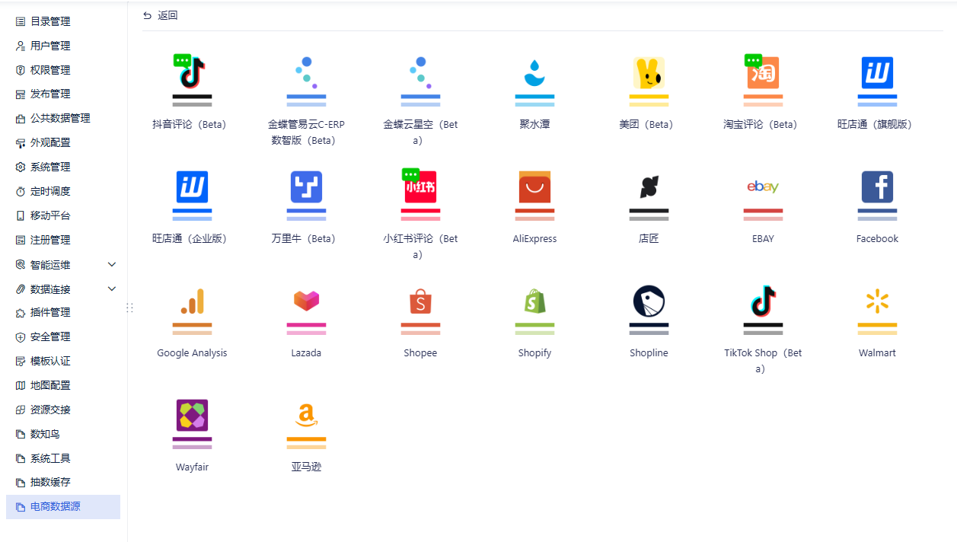Open 安全管理 sidebar item
This screenshot has width=957, height=542.
coord(63,337)
